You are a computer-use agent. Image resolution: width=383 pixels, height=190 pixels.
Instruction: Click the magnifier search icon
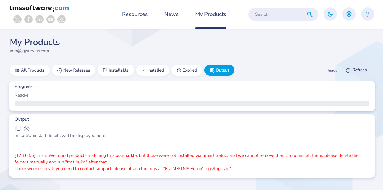[310, 14]
